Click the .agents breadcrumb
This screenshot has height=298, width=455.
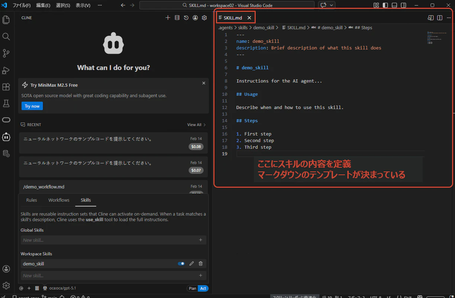[225, 27]
